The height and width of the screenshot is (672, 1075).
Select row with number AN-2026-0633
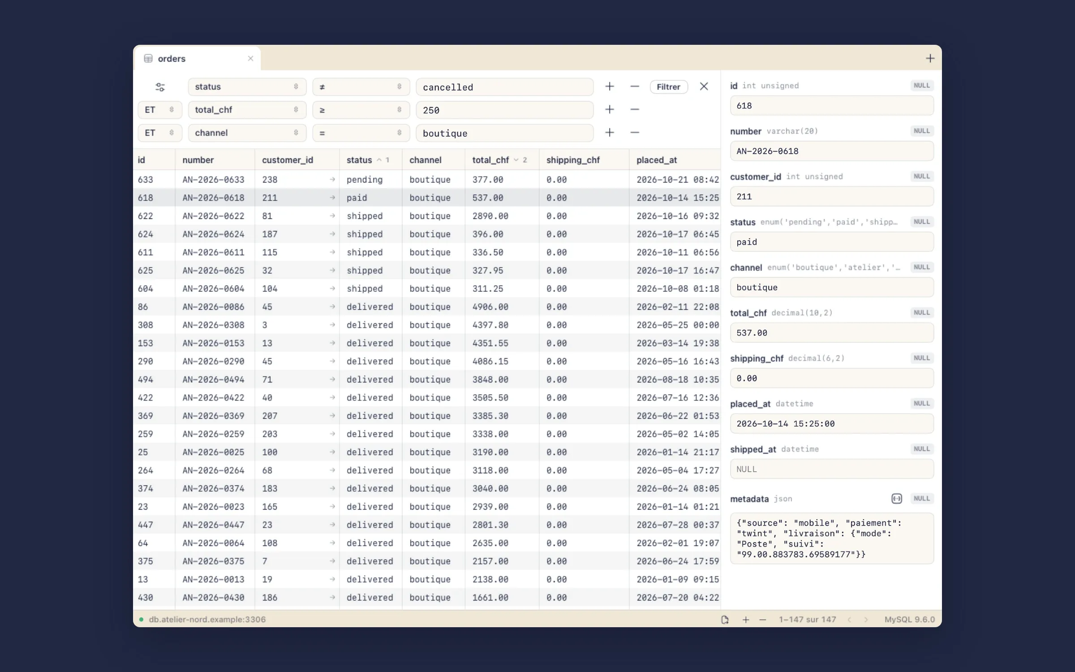(x=426, y=179)
